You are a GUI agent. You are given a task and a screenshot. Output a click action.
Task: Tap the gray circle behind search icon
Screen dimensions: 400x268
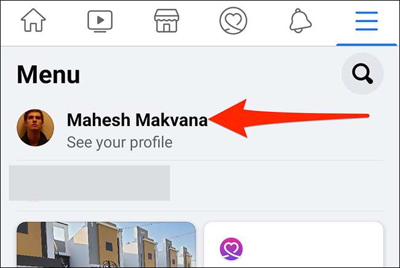(x=362, y=74)
